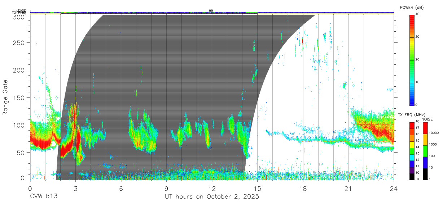This screenshot has height=204, width=443.
Task: Click the 10000 tick on noise scale
Action: pos(433,133)
